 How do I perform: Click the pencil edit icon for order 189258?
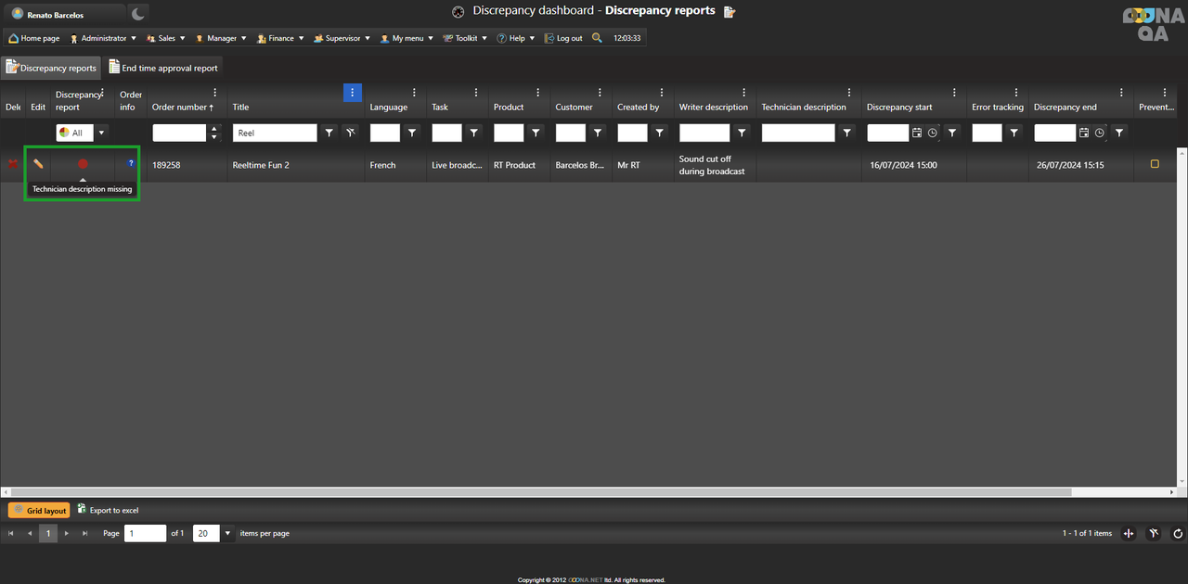(x=38, y=164)
